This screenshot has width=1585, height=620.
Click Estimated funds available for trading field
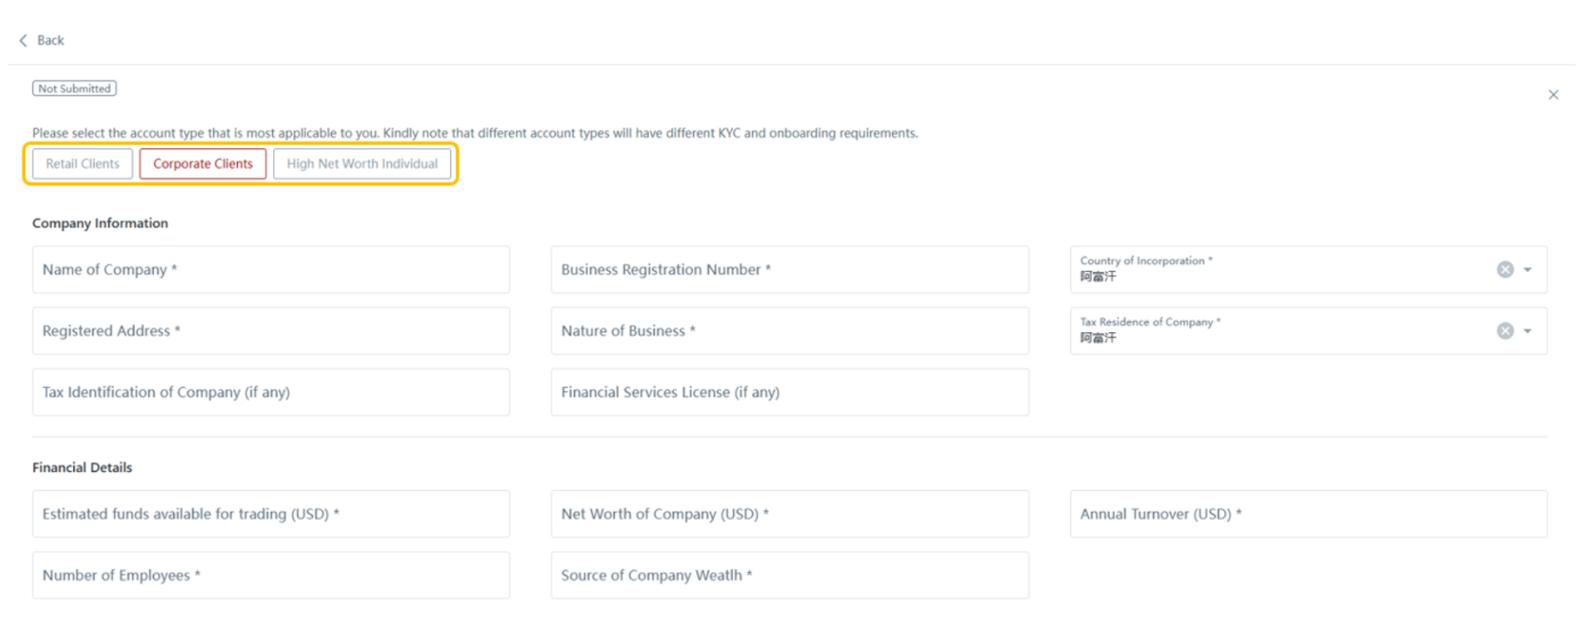pos(270,514)
